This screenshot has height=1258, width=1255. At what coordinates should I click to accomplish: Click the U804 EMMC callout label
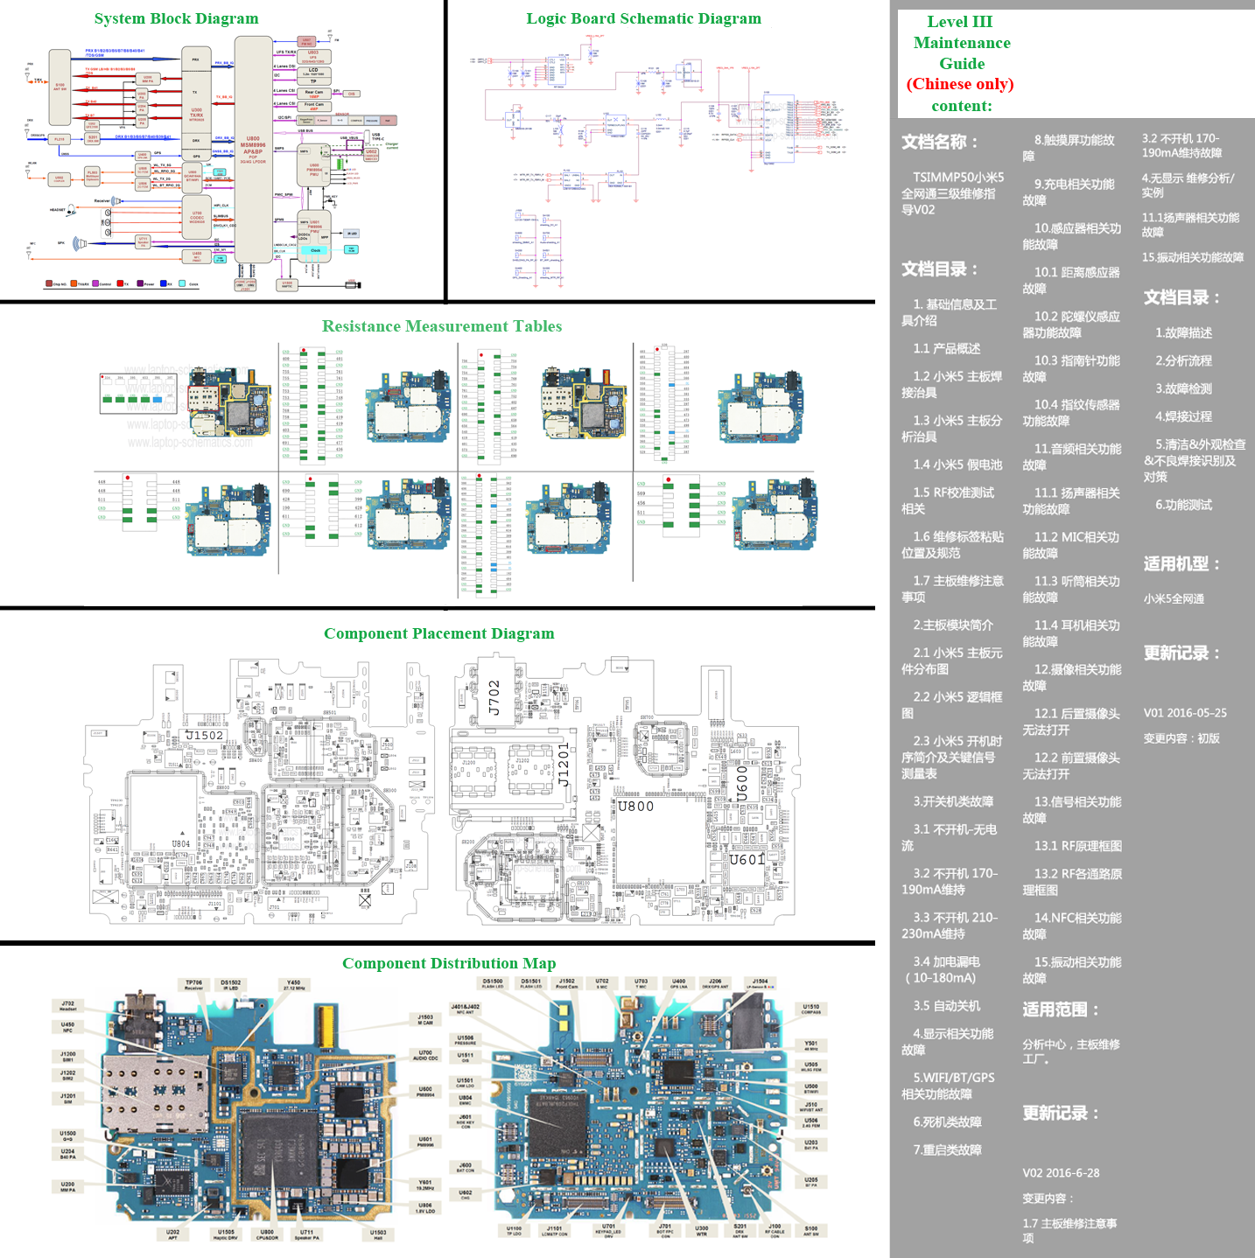pyautogui.click(x=466, y=1100)
